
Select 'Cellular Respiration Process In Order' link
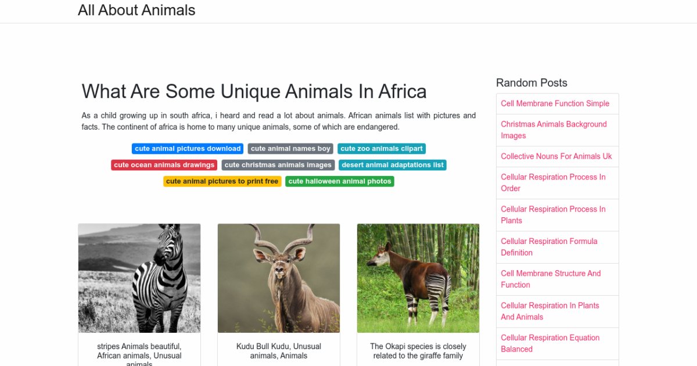(553, 182)
